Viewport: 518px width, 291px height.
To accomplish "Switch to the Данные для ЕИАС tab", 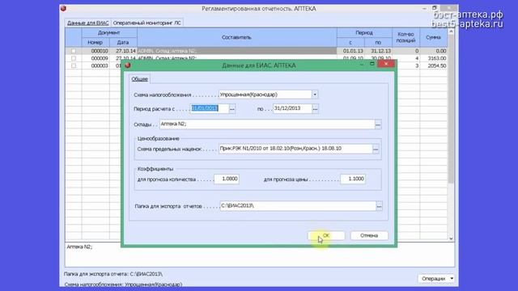I will pos(88,23).
